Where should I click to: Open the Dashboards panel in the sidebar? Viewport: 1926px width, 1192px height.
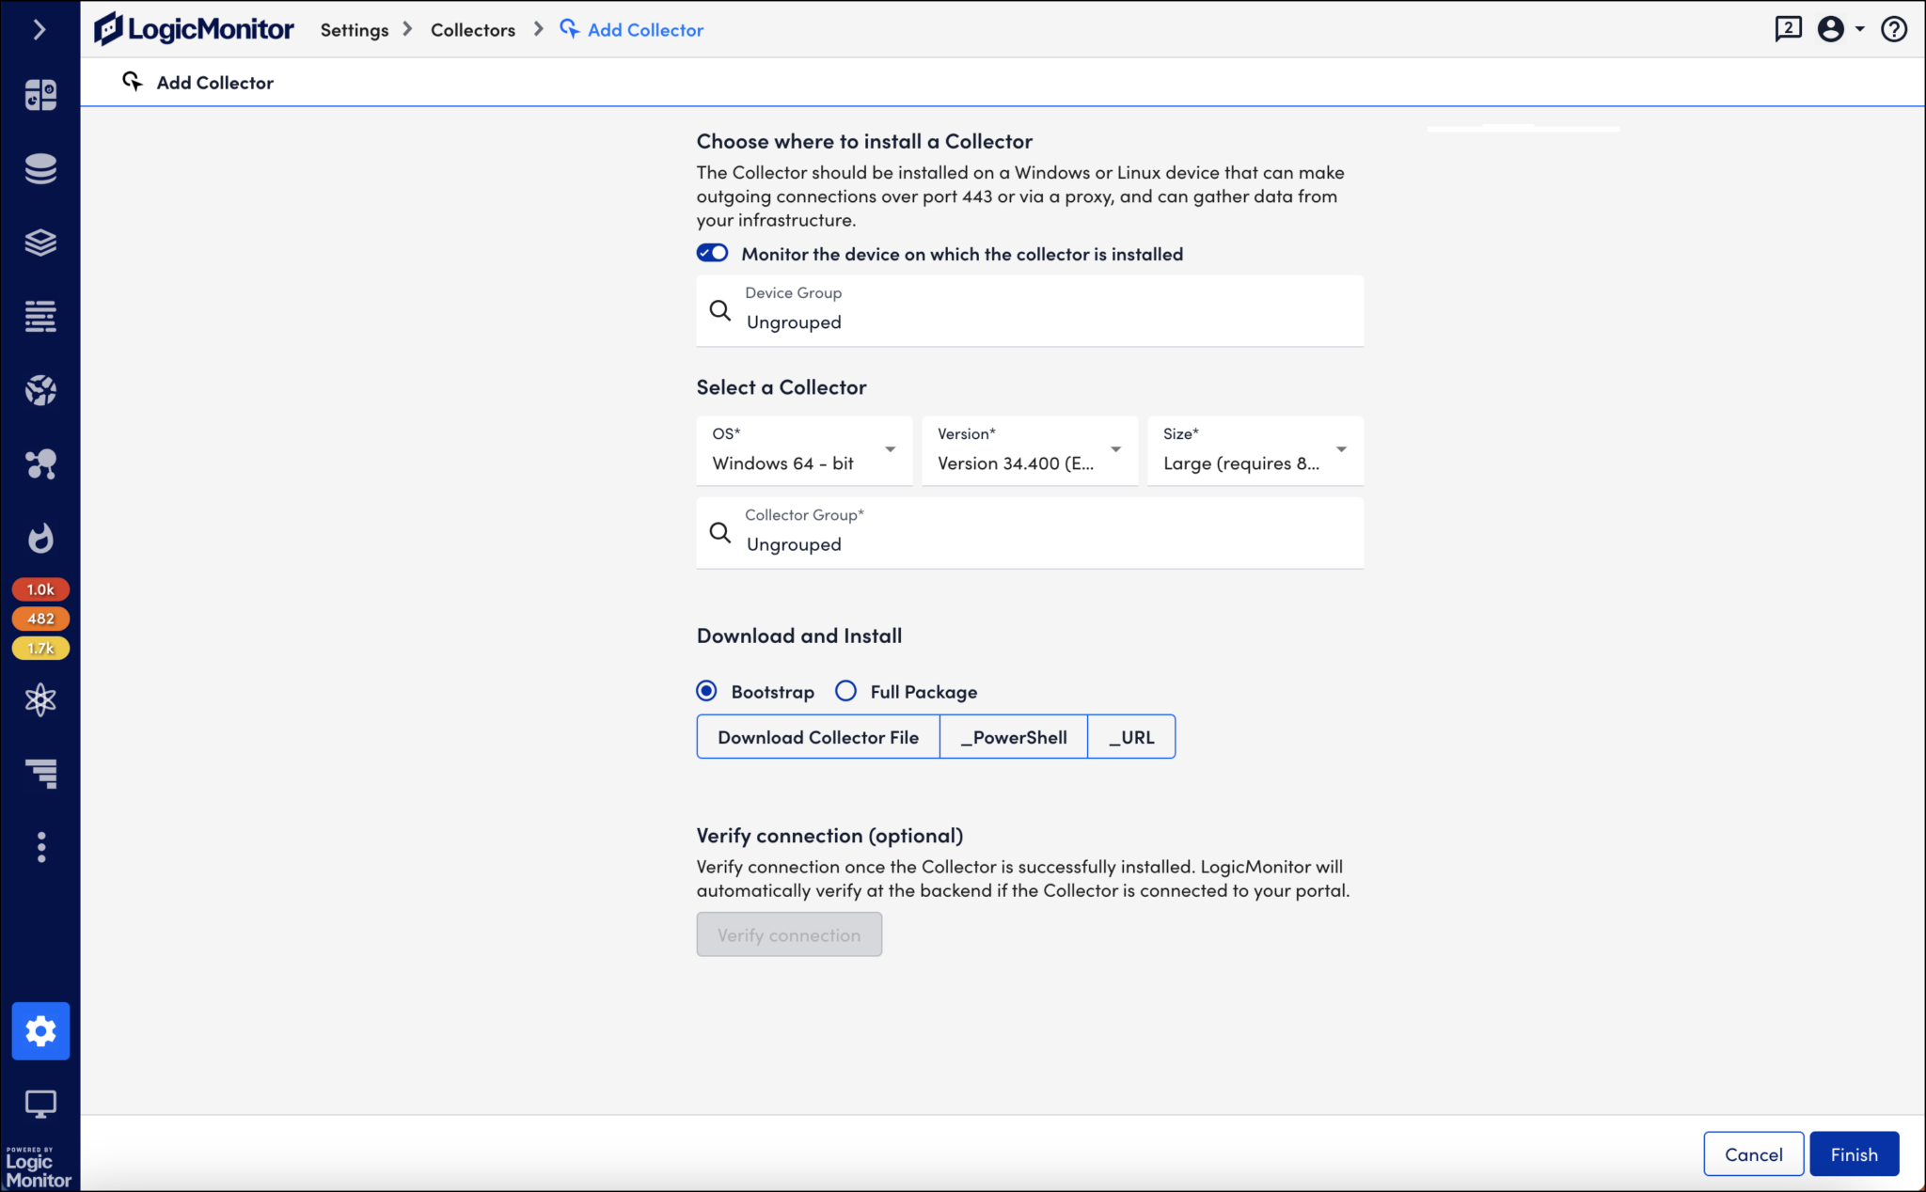click(40, 94)
